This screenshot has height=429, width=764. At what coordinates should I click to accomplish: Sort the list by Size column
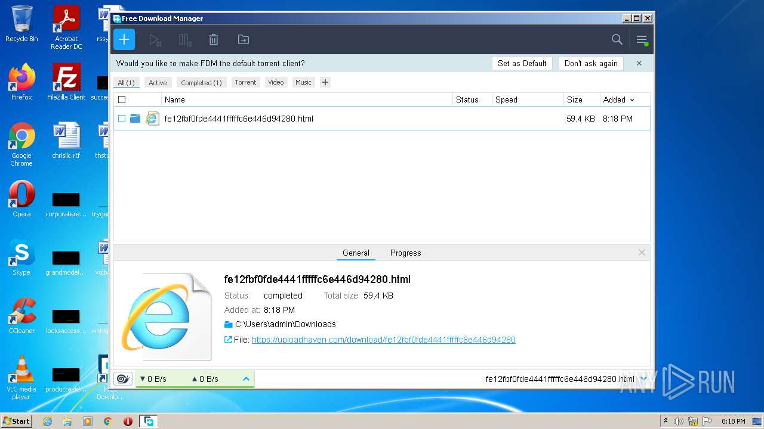click(x=581, y=100)
